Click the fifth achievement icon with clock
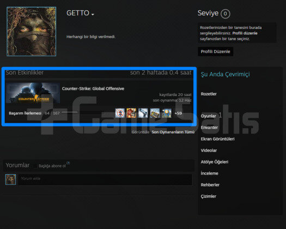286x229 pixels. (167, 113)
